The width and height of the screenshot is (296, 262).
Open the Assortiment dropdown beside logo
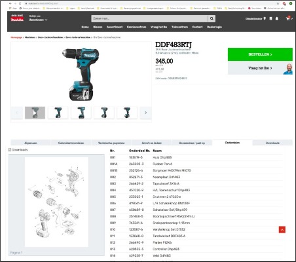pos(38,20)
